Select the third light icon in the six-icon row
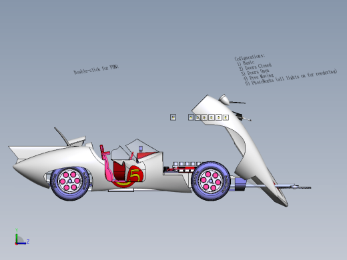 (x=204, y=117)
